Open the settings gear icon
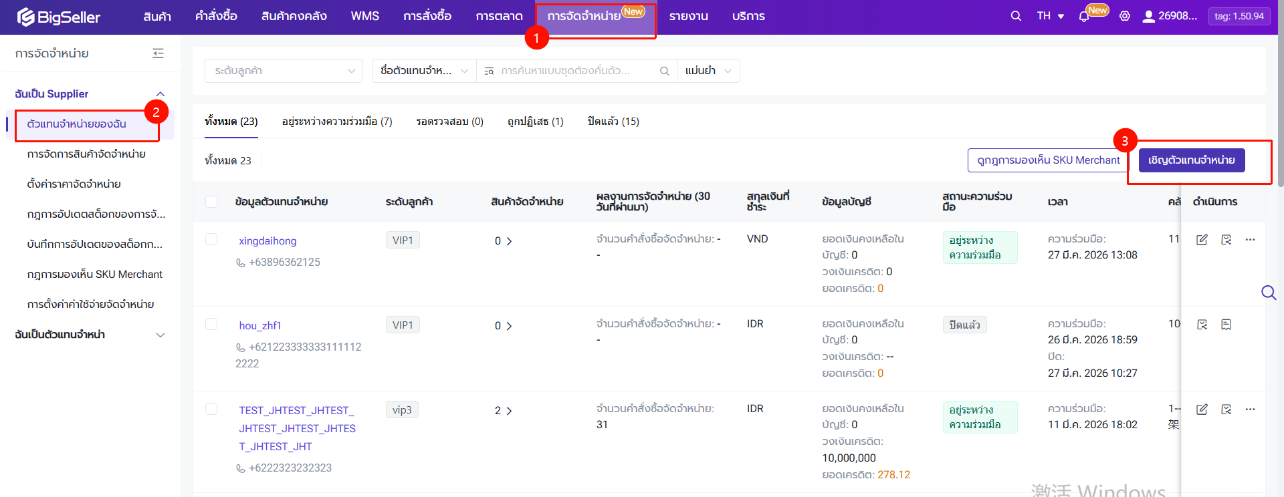 pyautogui.click(x=1125, y=16)
